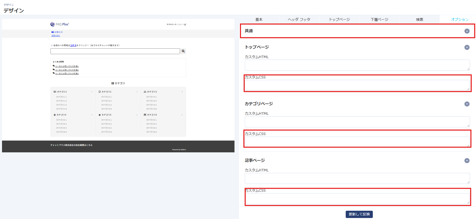Select the トップページ tab
The image size is (476, 219).
[339, 20]
